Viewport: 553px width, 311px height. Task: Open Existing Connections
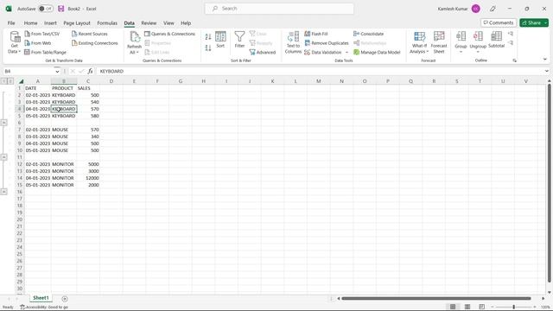(94, 43)
